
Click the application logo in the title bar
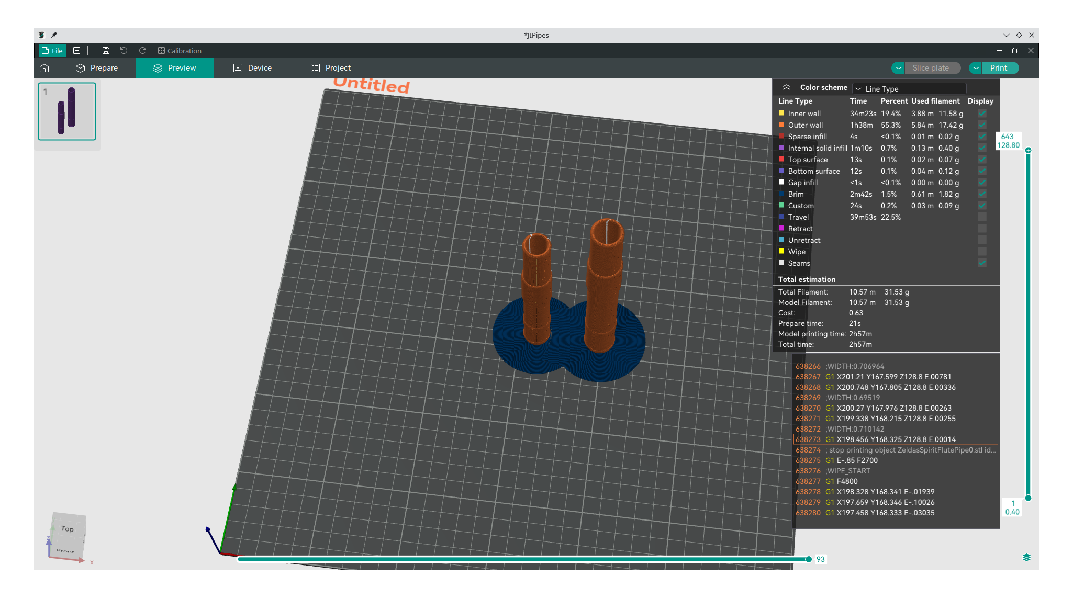(41, 35)
